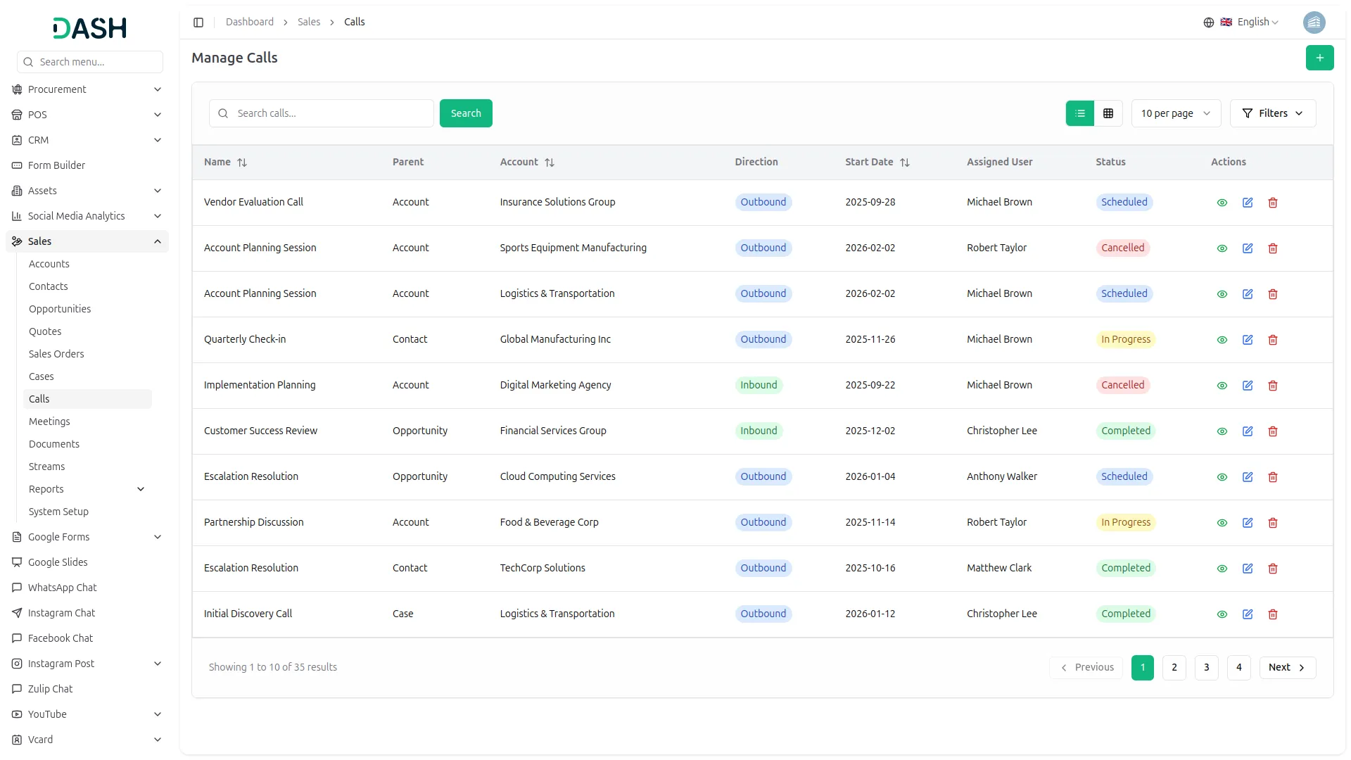This screenshot has width=1351, height=760.
Task: Open the 10 per page dropdown
Action: [x=1176, y=113]
